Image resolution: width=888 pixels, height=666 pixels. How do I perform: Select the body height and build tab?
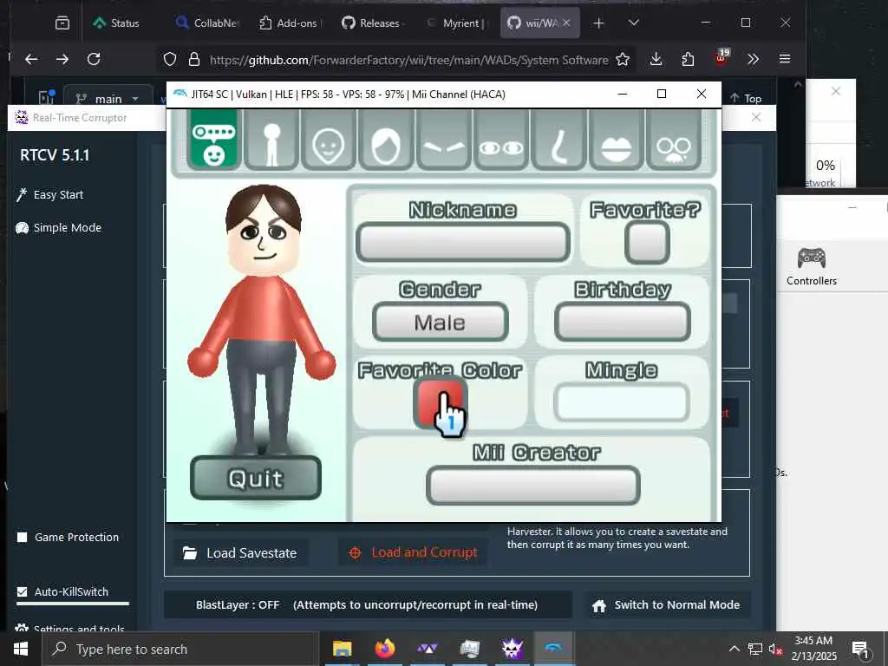coord(271,140)
